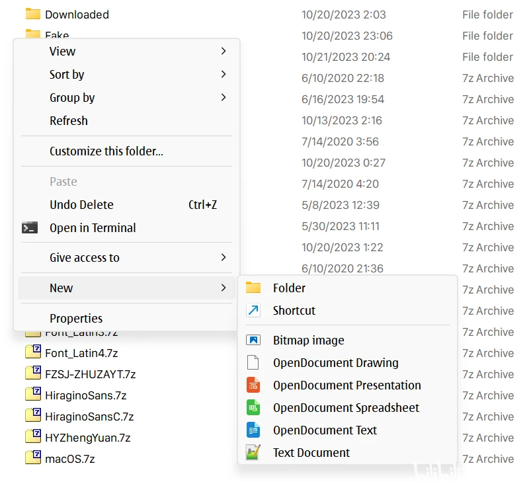Select Customize this folder… entry
The image size is (531, 482).
click(x=106, y=151)
